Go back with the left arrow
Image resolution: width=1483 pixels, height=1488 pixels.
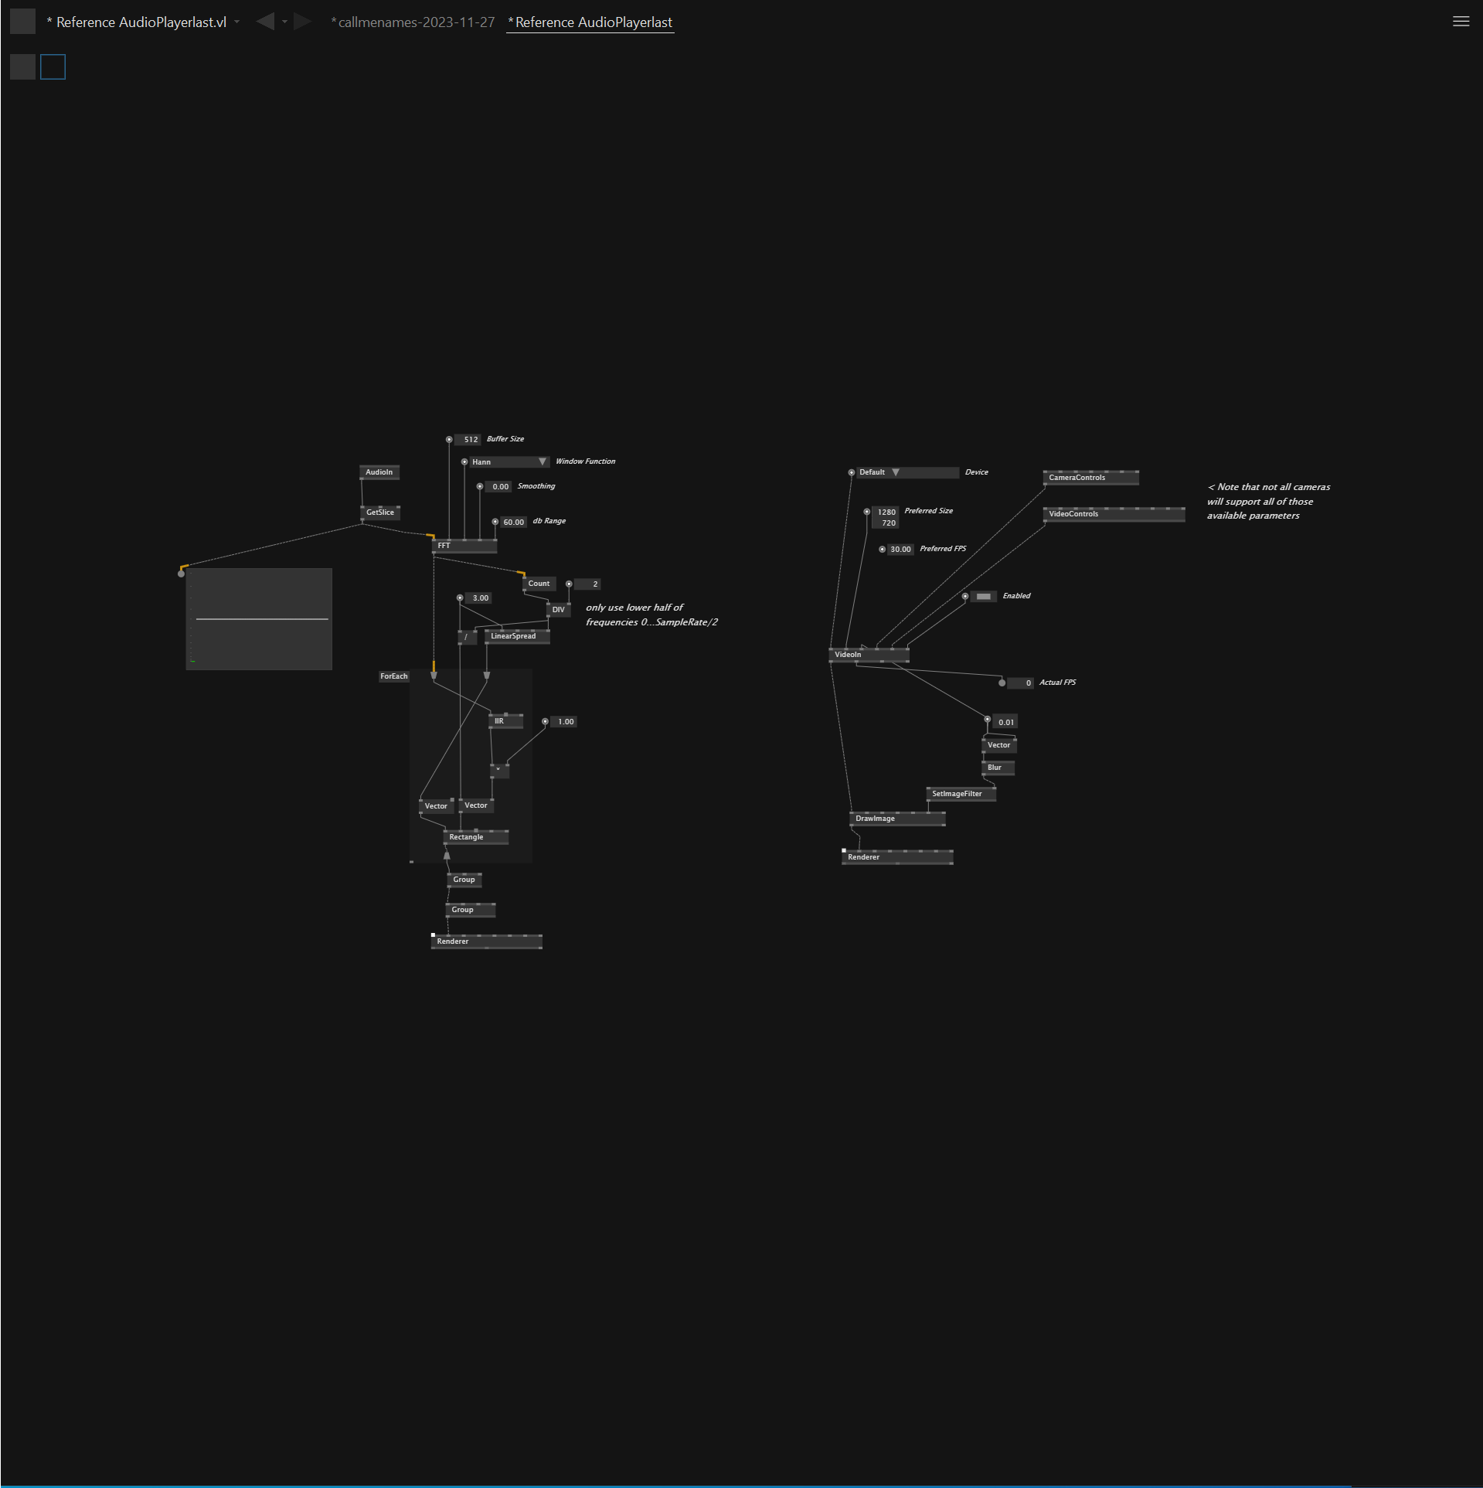[265, 22]
